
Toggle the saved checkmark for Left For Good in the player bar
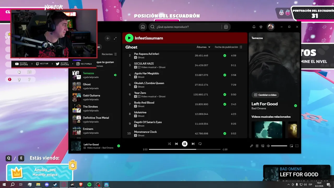[x=119, y=146]
